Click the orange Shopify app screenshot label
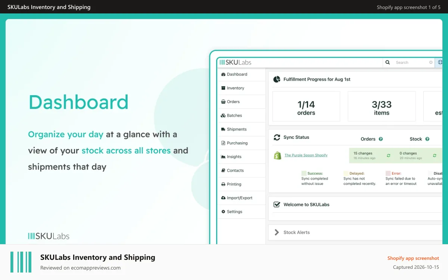 click(x=413, y=258)
